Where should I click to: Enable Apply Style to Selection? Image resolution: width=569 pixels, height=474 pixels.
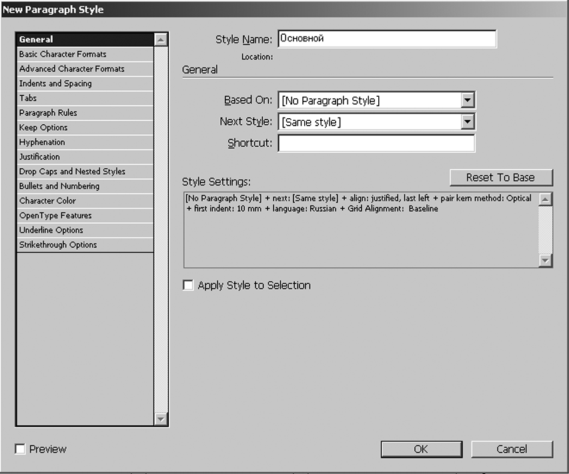click(188, 285)
